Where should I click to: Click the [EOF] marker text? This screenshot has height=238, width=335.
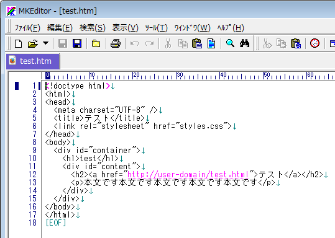(56, 223)
